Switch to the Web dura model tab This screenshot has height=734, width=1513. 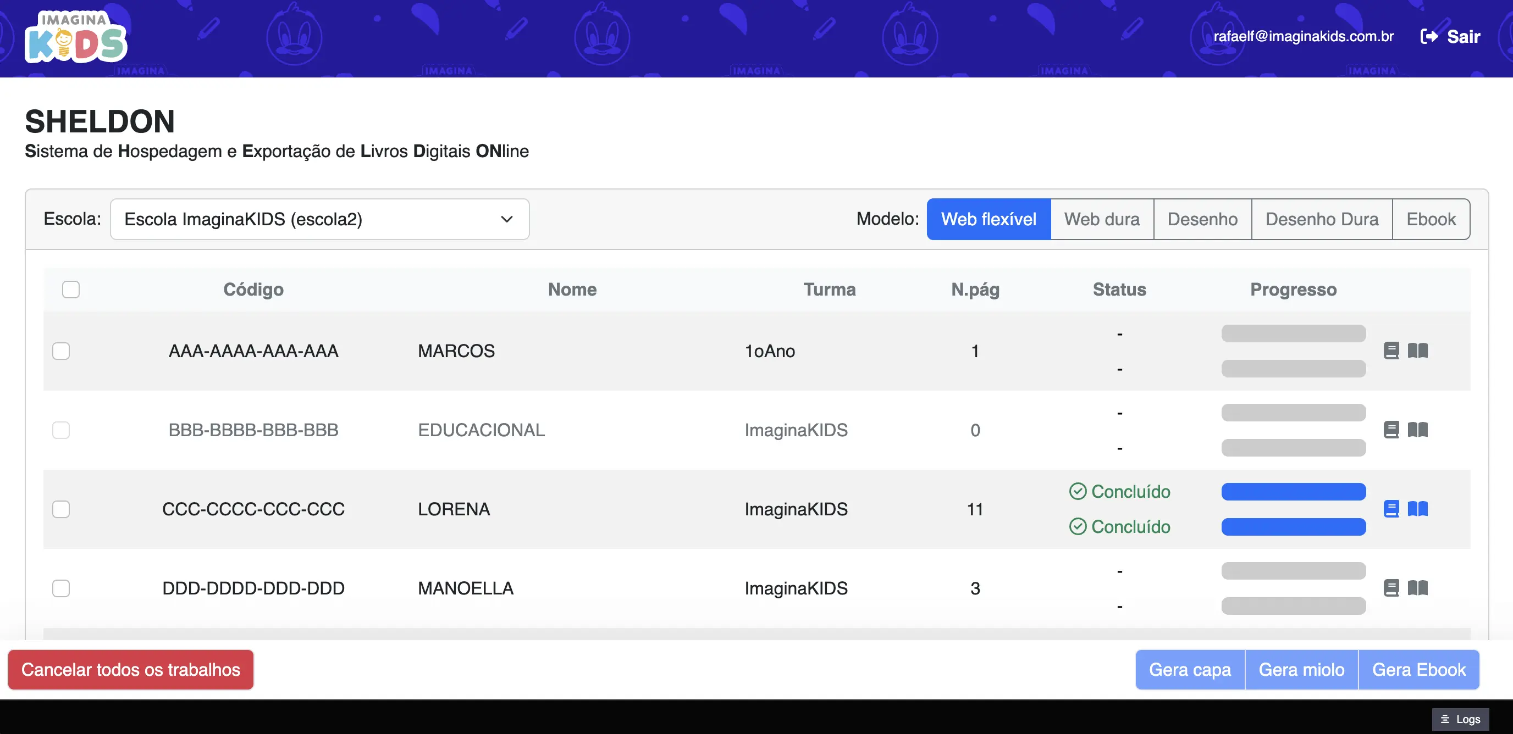click(x=1102, y=219)
